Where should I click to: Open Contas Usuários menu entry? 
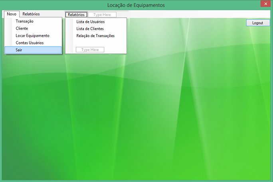(33, 43)
